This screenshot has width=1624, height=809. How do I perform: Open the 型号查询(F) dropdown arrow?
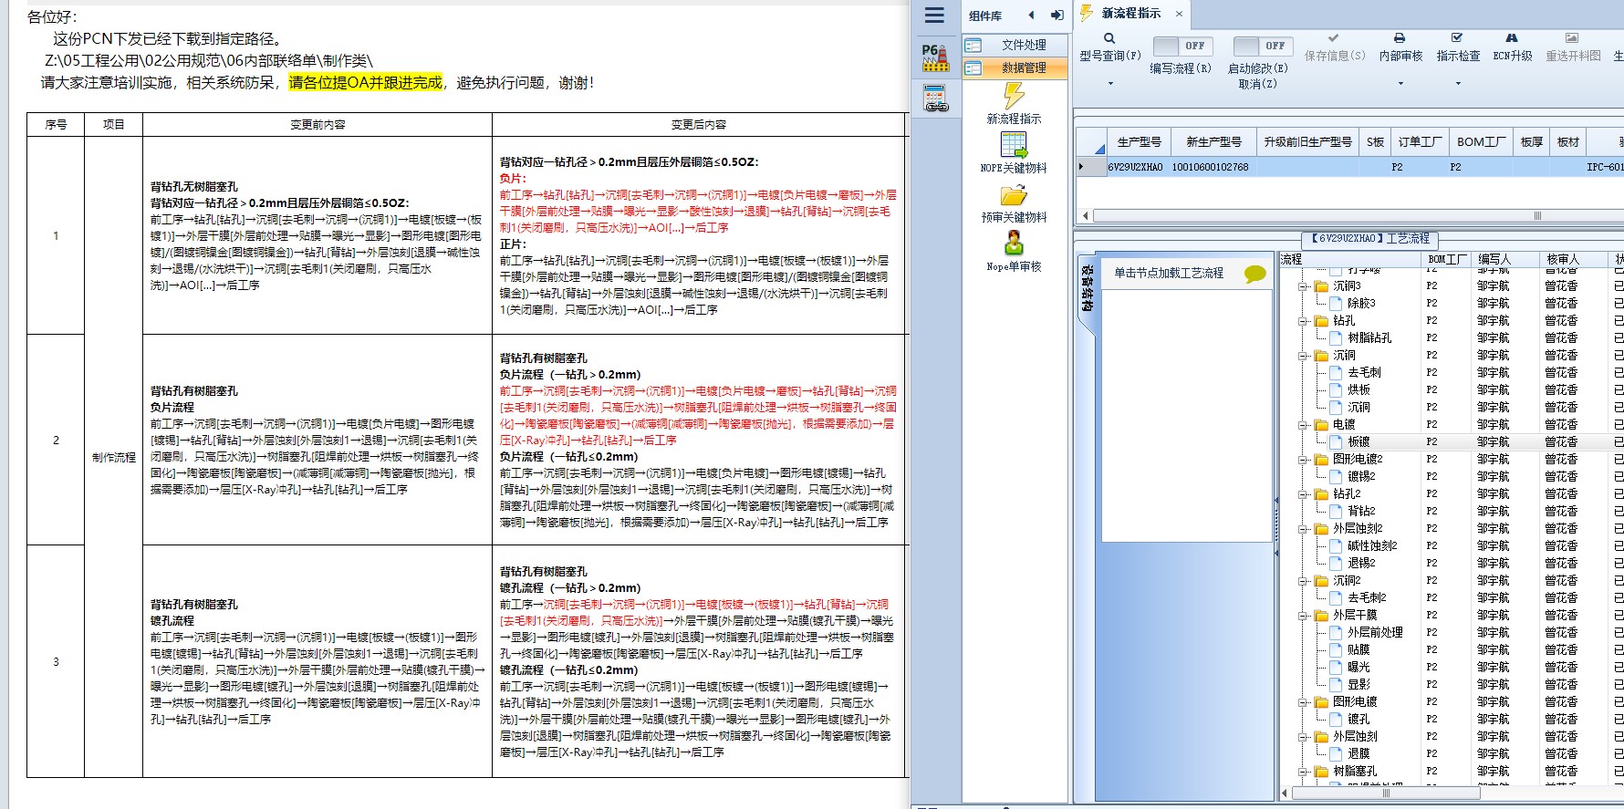click(x=1110, y=84)
